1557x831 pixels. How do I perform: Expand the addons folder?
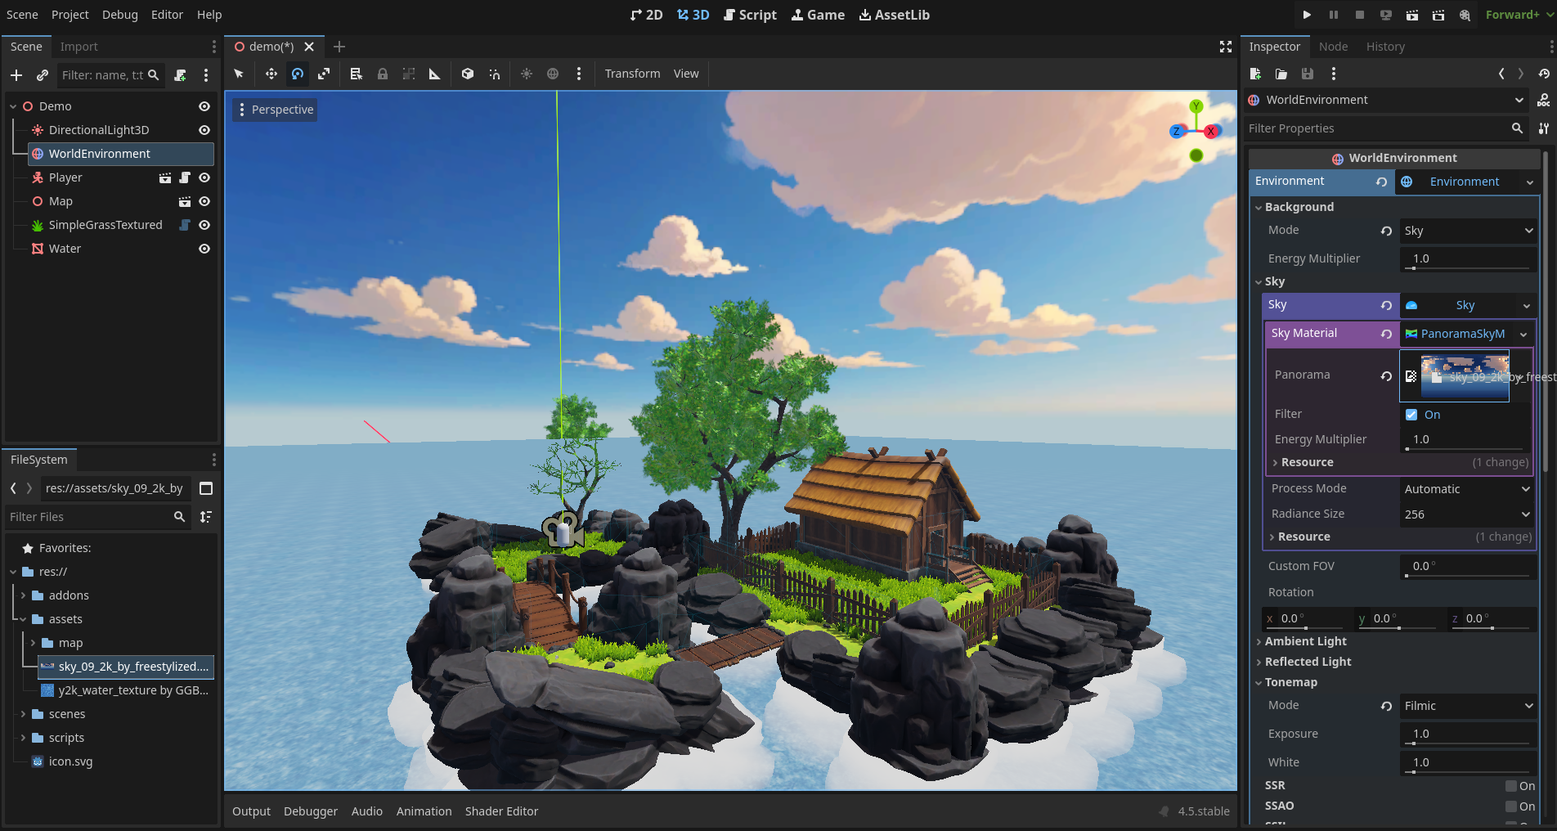pos(23,595)
